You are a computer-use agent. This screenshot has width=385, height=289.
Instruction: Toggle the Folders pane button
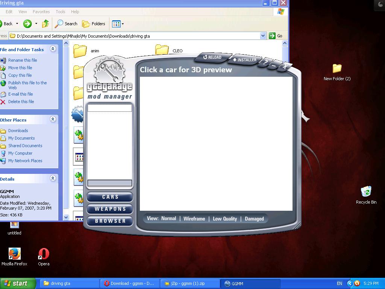click(94, 24)
